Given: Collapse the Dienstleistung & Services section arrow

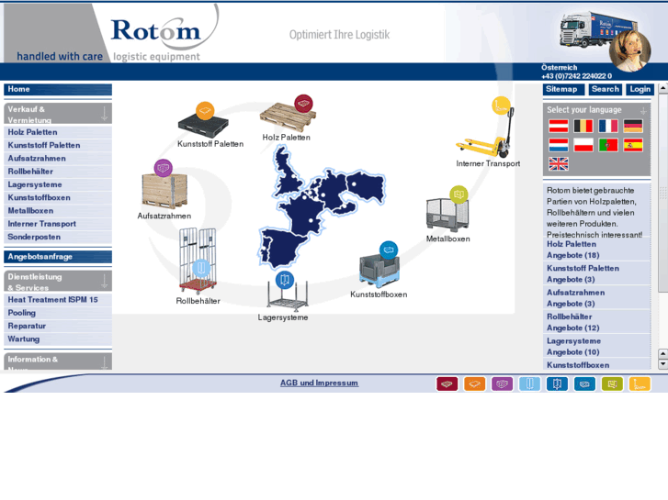Looking at the screenshot, I should (x=105, y=282).
